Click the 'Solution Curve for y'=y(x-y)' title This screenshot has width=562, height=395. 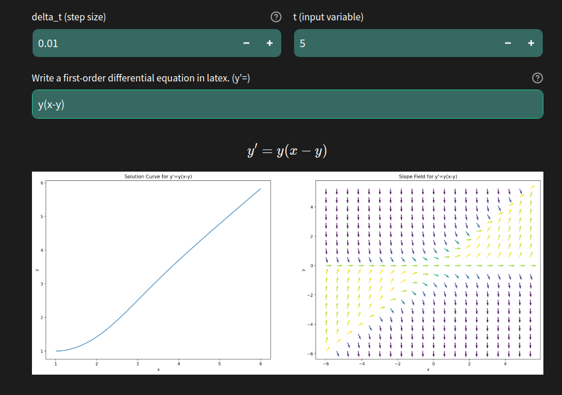(158, 176)
